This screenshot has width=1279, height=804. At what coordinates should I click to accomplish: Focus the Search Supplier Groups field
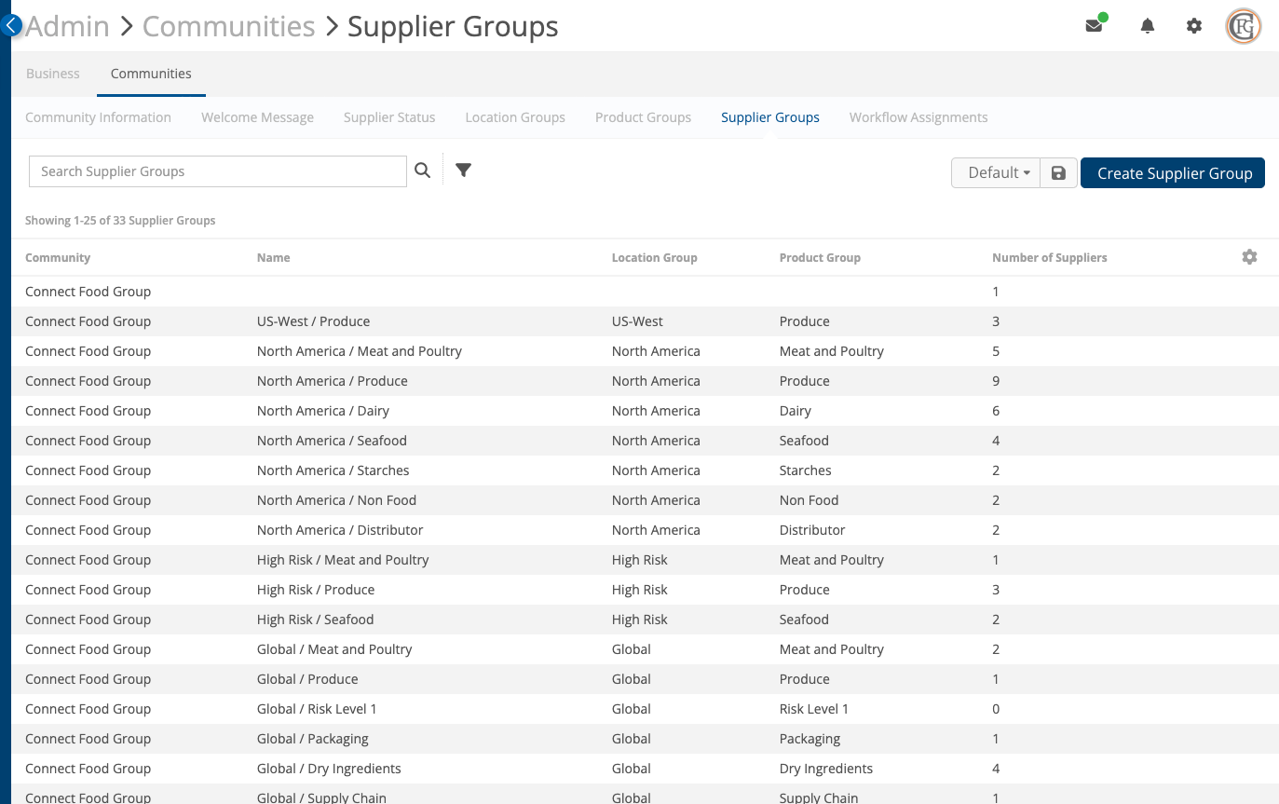218,171
